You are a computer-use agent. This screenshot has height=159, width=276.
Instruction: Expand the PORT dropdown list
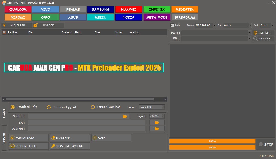click(249, 33)
